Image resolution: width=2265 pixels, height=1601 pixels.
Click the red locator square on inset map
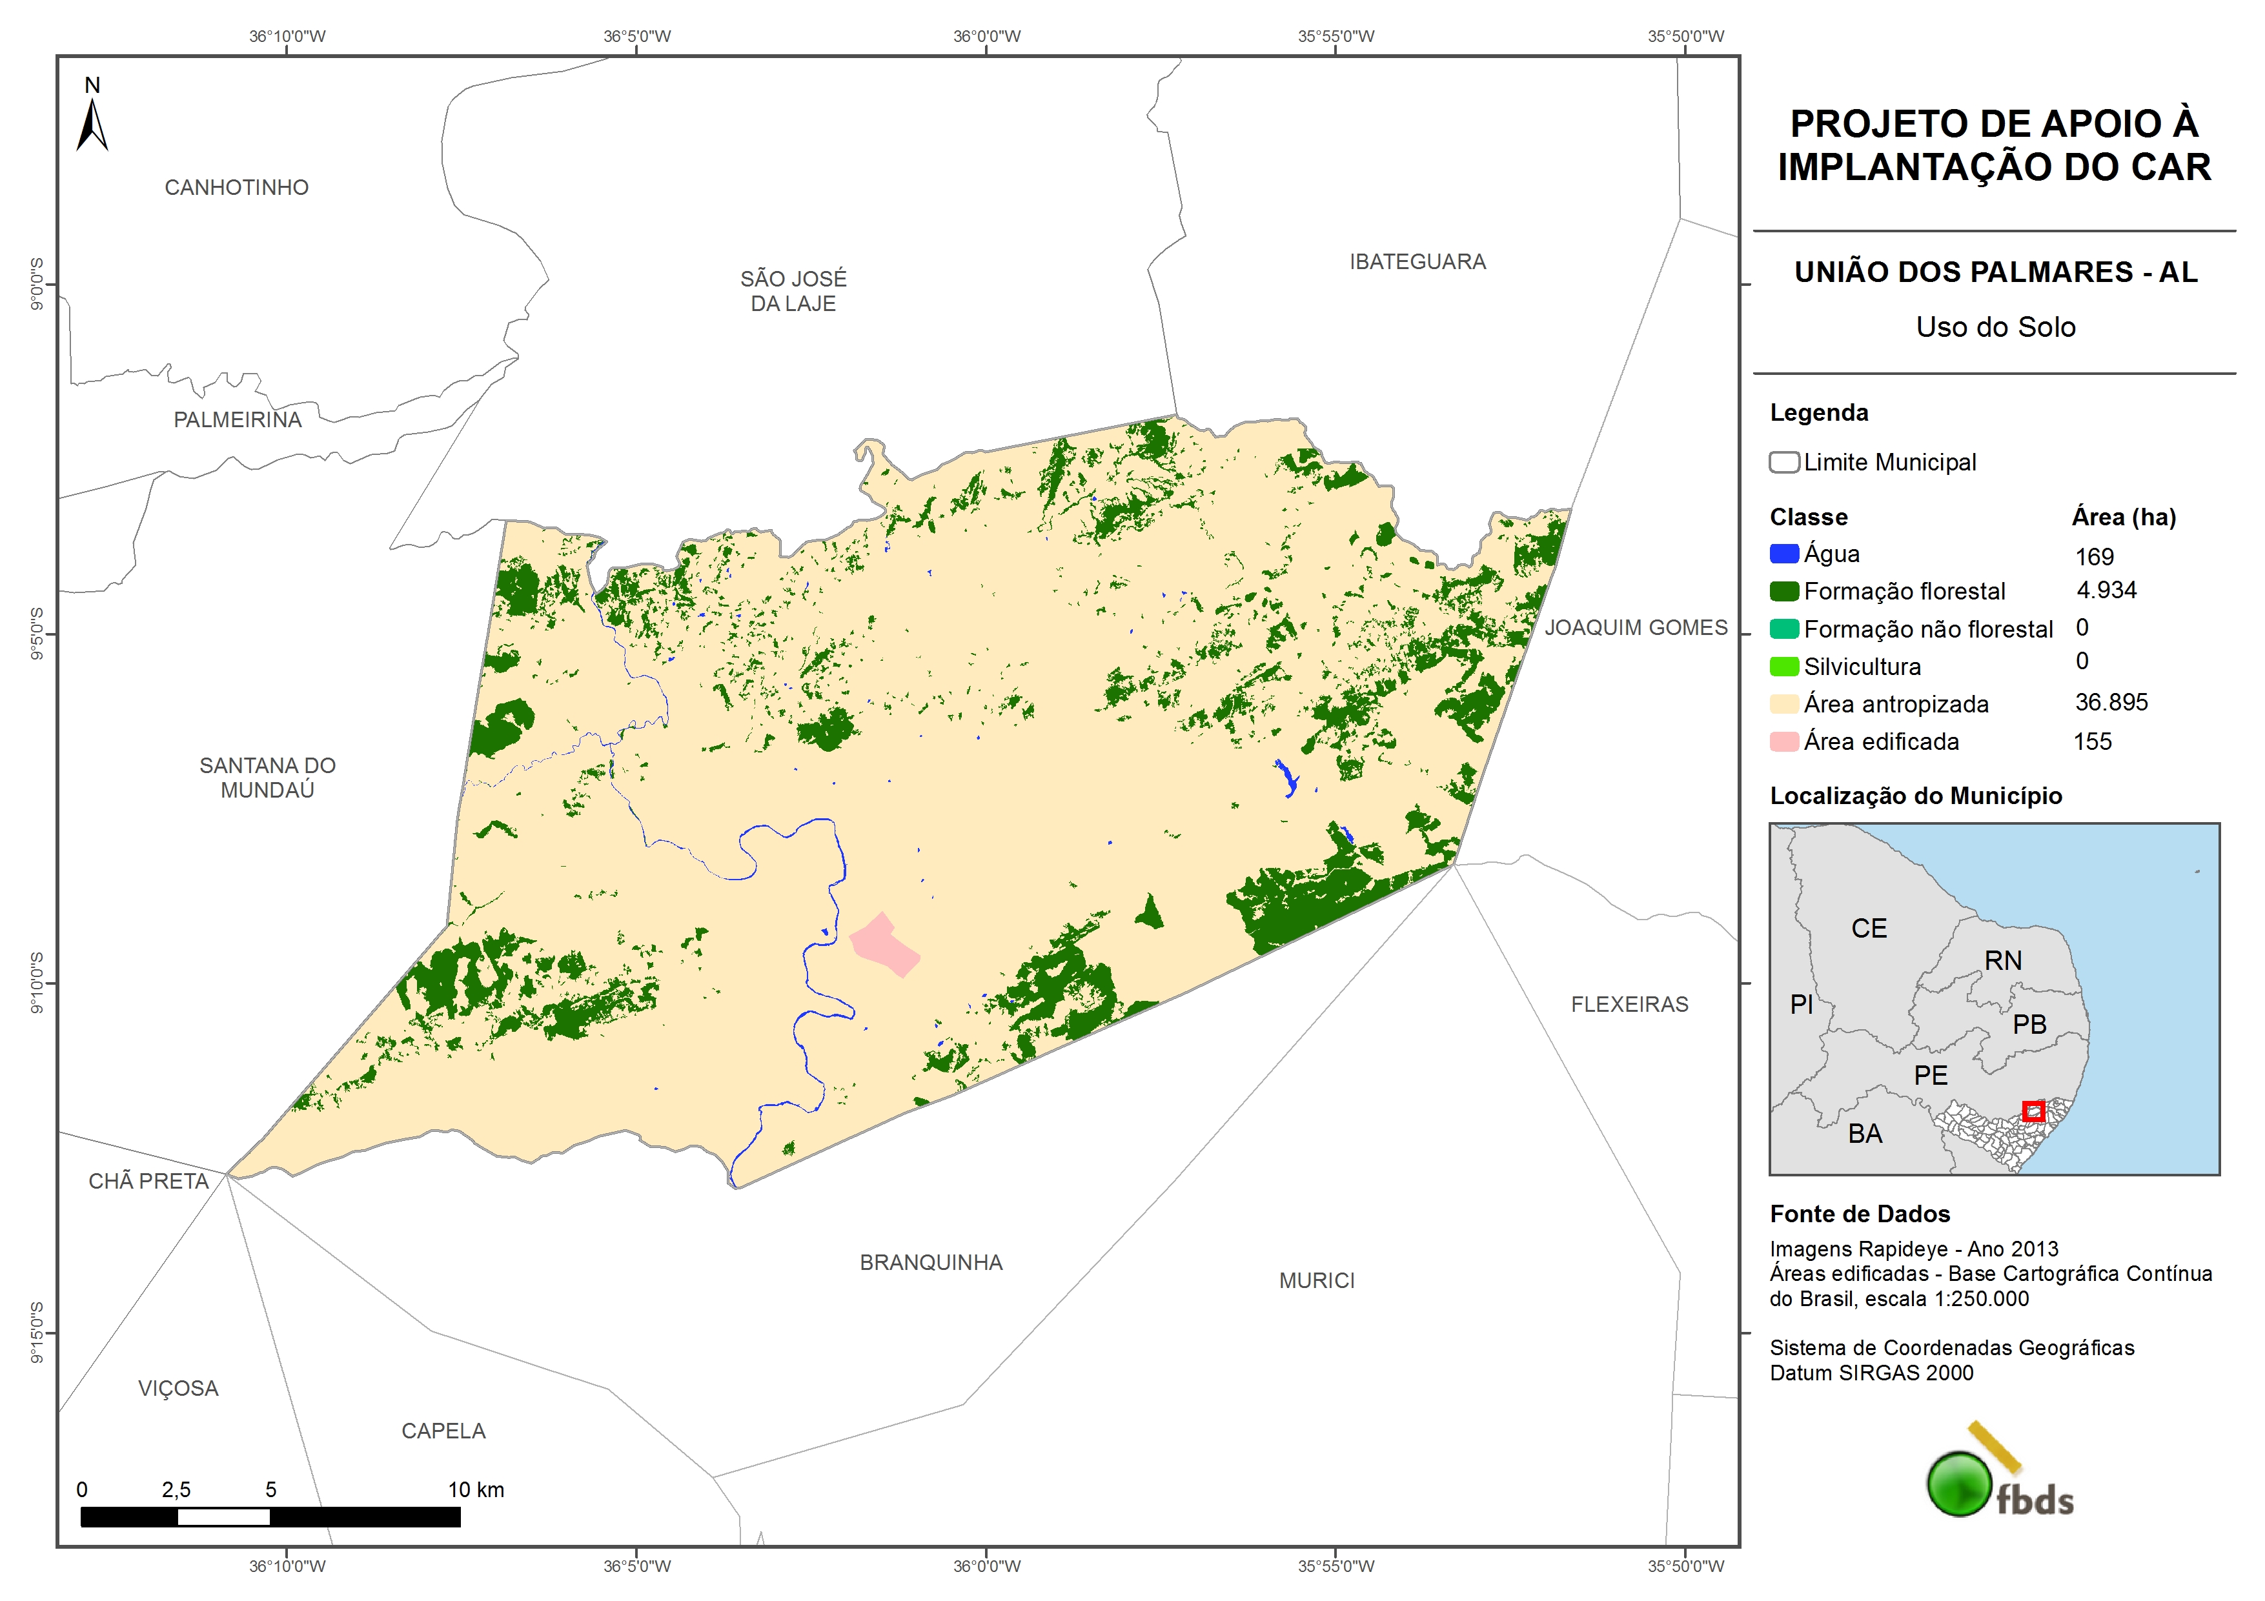click(2033, 1112)
